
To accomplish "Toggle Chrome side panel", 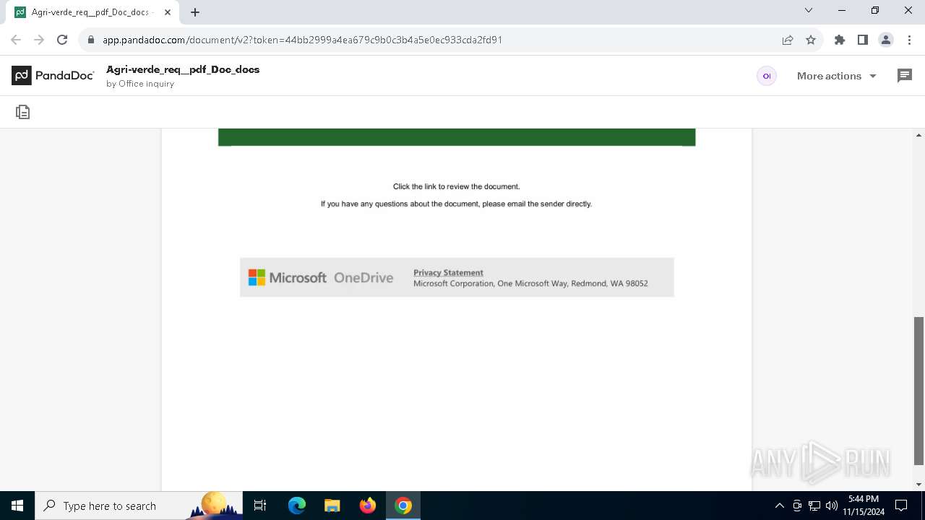I will (x=863, y=40).
